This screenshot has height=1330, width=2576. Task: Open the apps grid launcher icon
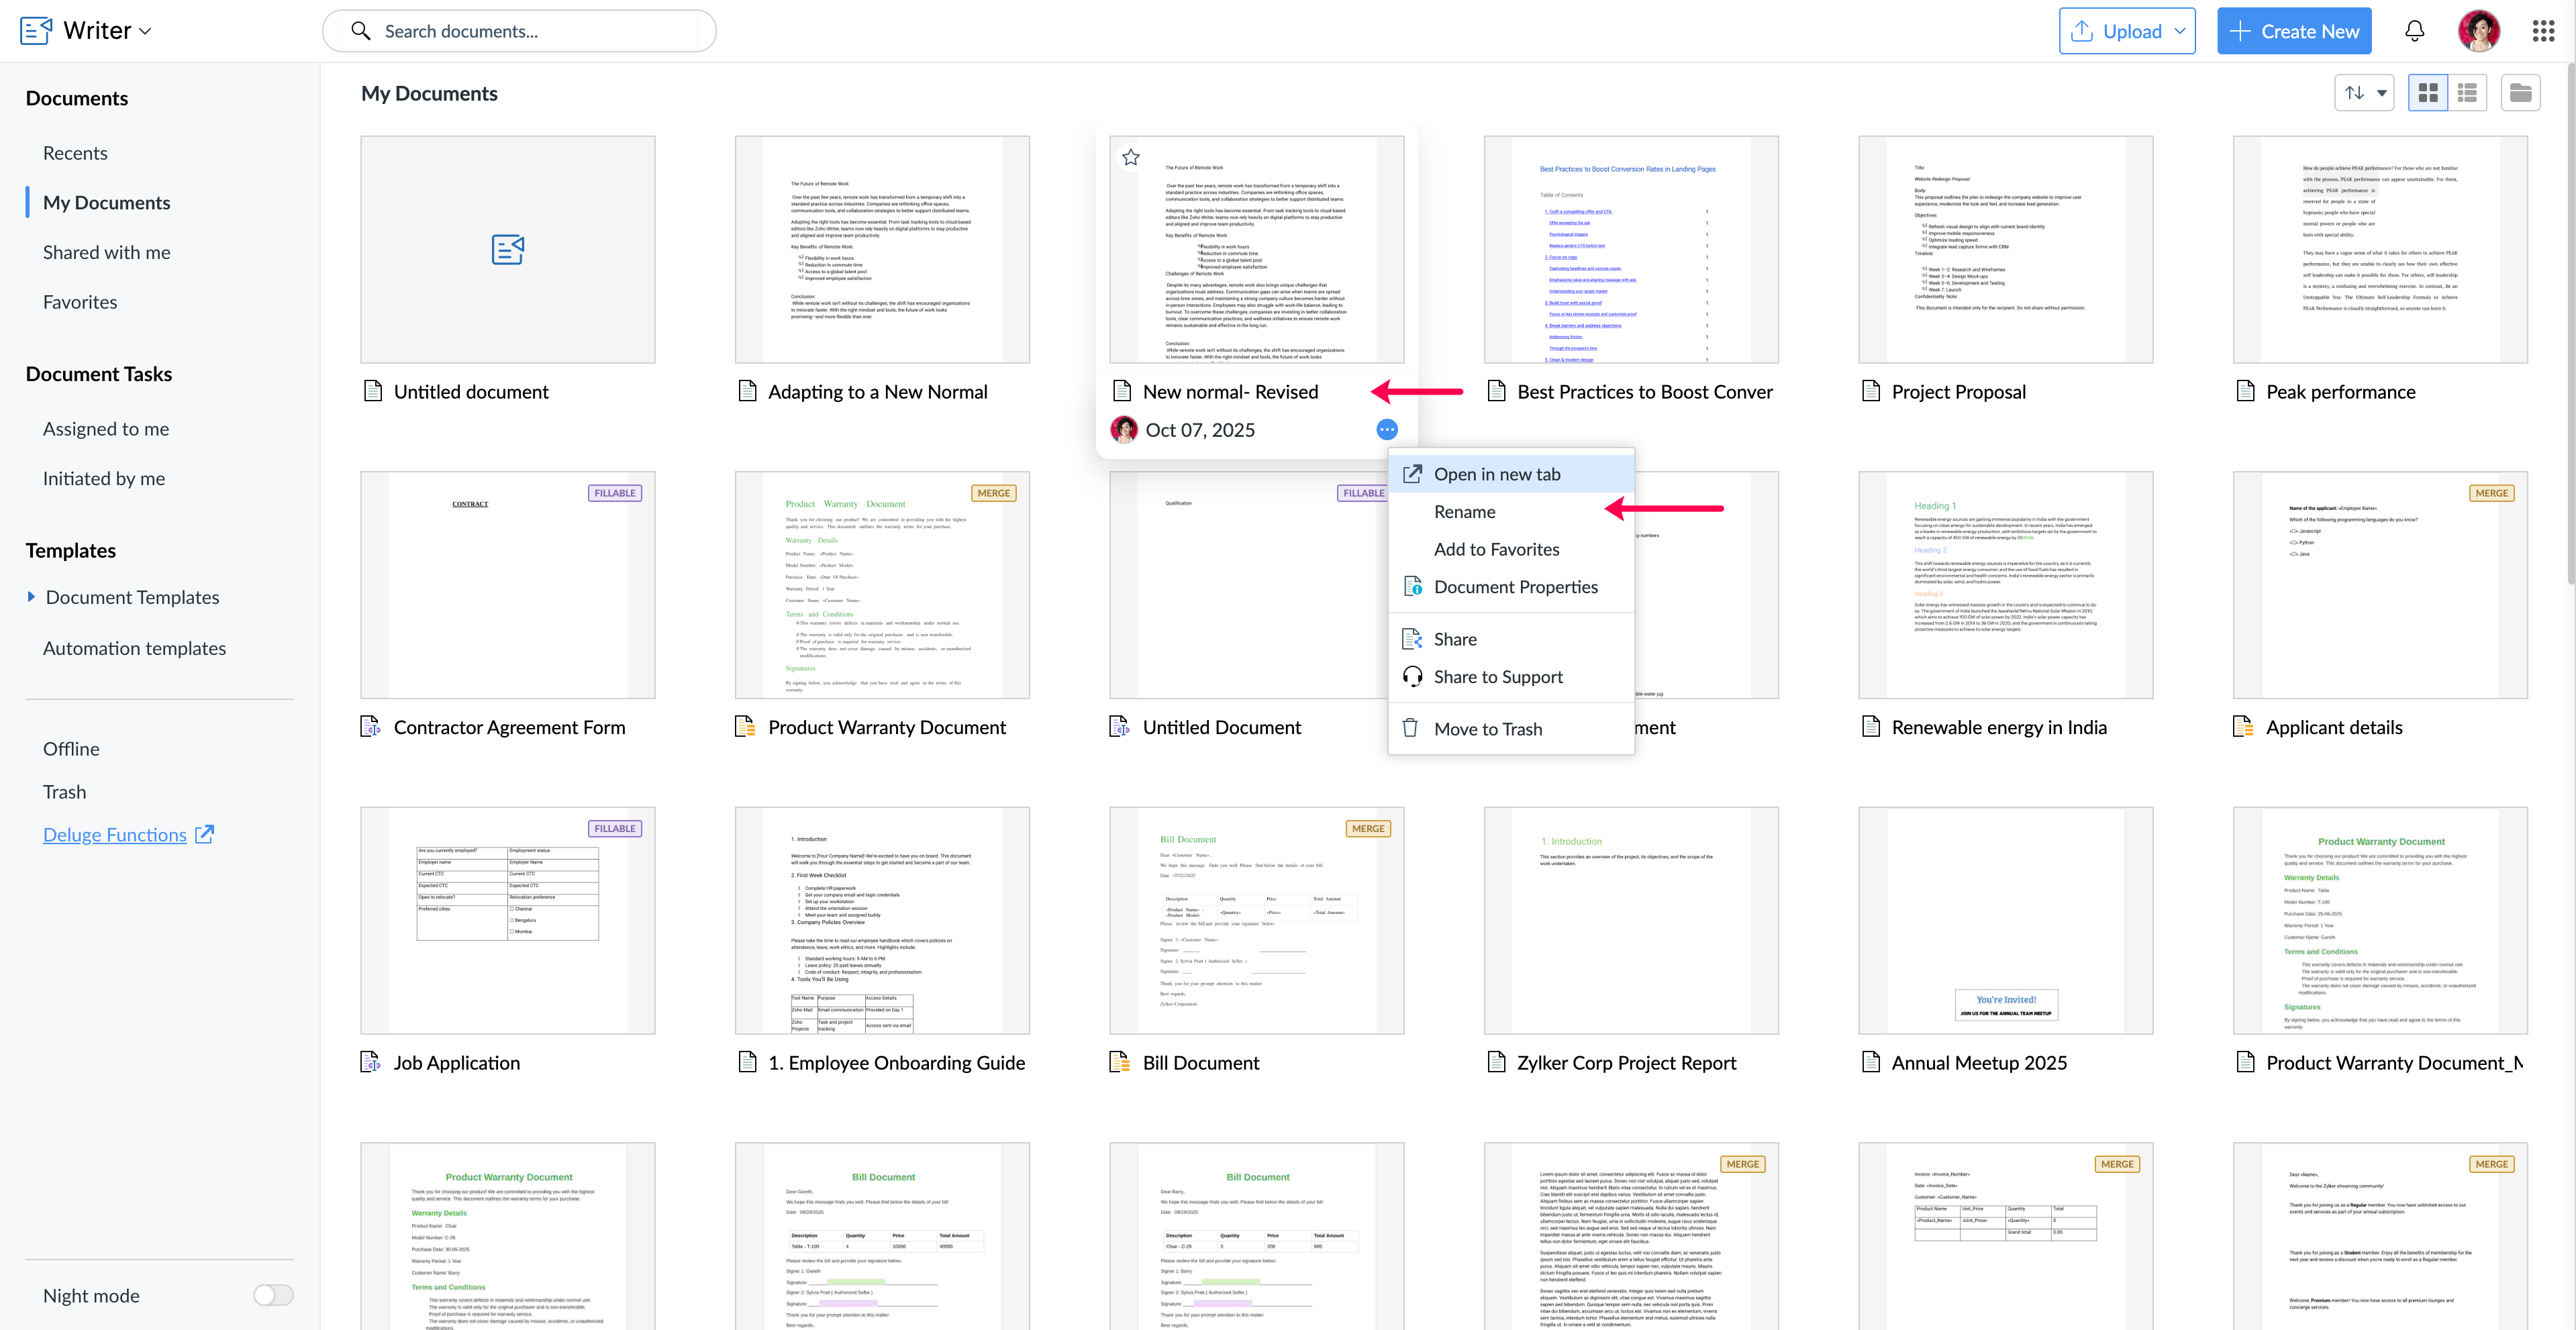(x=2543, y=31)
